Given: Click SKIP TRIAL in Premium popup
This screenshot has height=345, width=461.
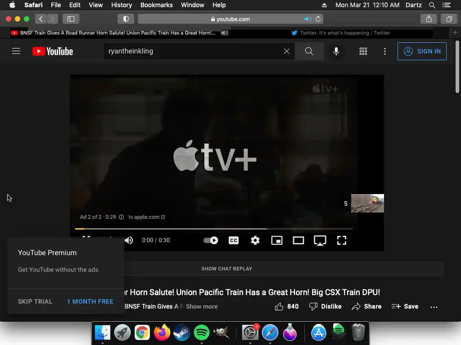Looking at the screenshot, I should click(x=35, y=301).
